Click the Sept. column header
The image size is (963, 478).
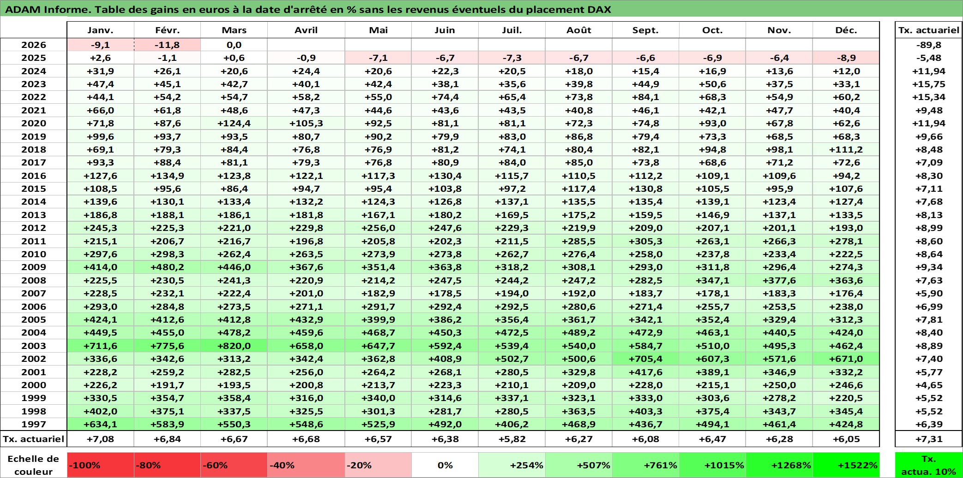[645, 30]
